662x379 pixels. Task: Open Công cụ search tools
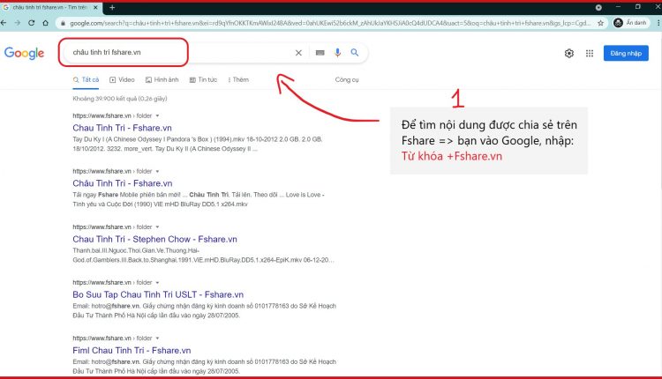pyautogui.click(x=347, y=79)
